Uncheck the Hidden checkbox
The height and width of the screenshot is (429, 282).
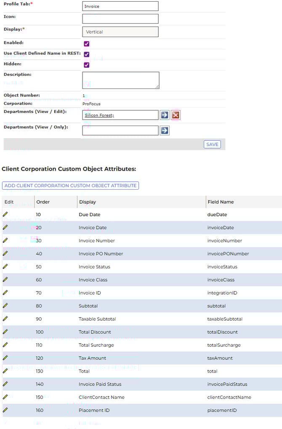pyautogui.click(x=87, y=65)
